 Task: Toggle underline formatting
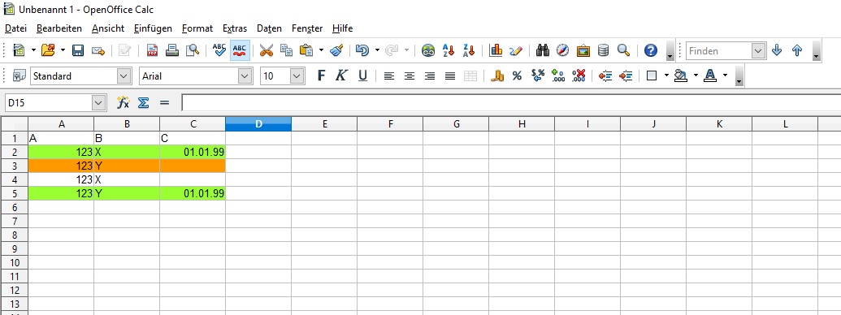[x=362, y=76]
